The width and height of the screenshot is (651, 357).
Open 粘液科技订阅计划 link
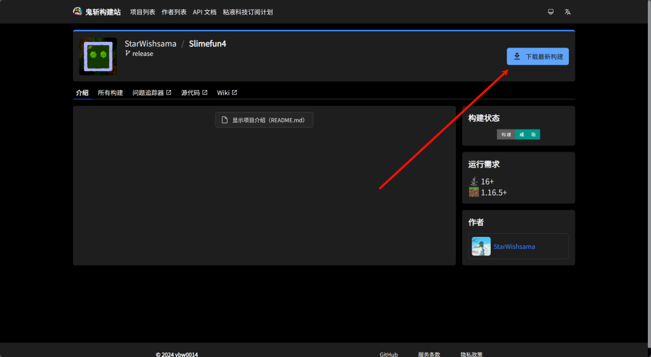point(247,12)
